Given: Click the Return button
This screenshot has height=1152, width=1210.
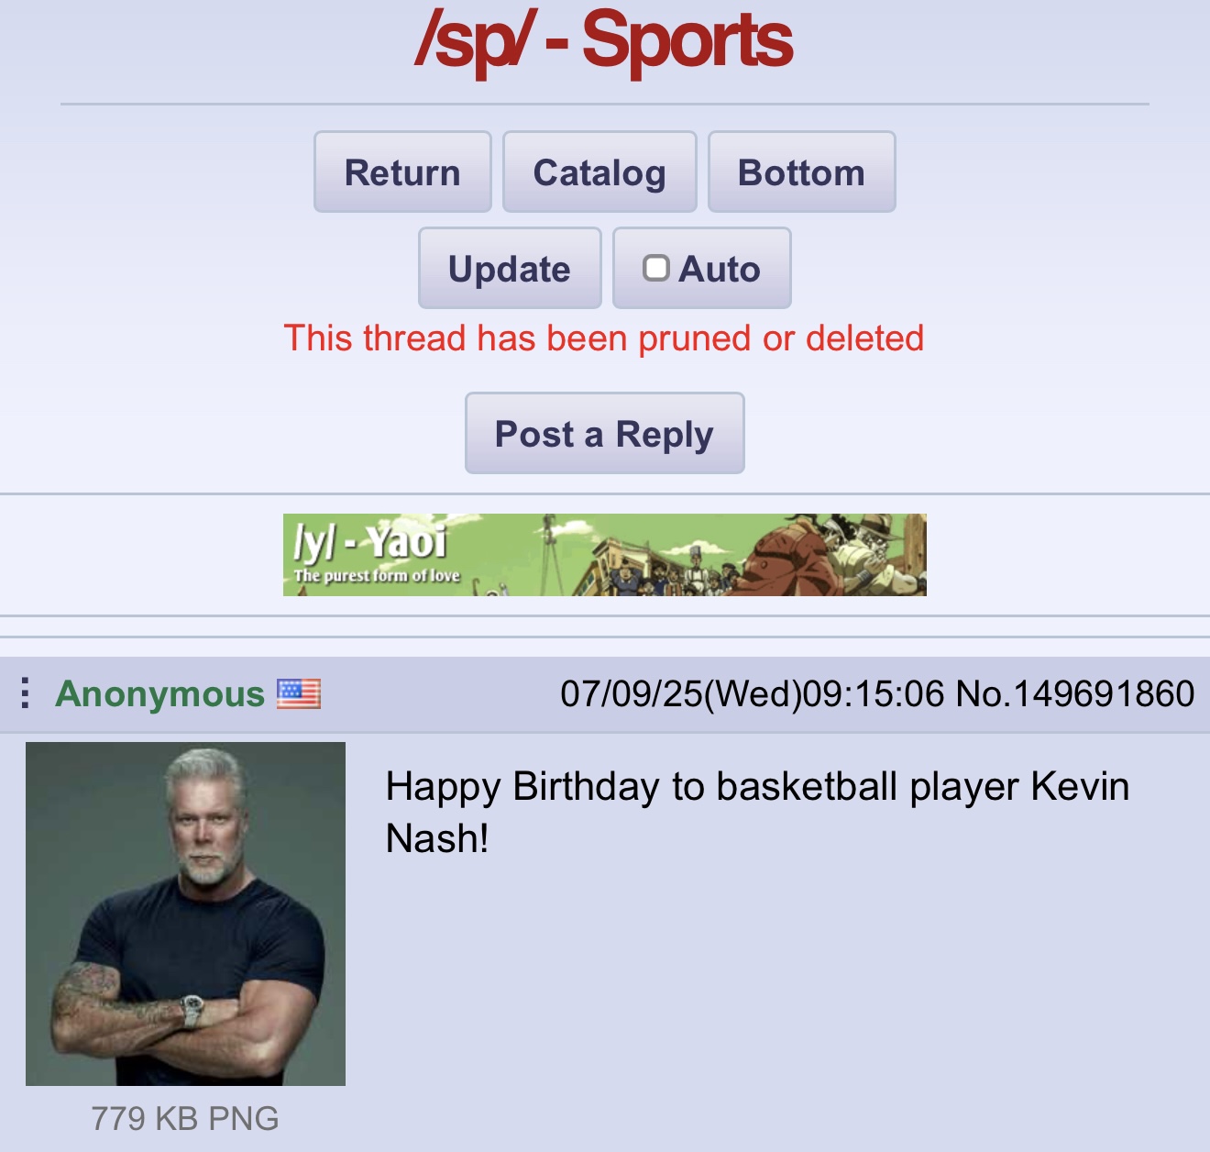Looking at the screenshot, I should 402,172.
